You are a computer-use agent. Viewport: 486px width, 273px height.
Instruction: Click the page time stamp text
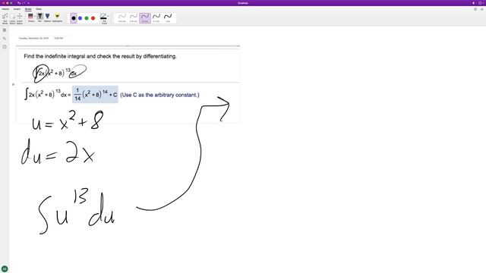(58, 39)
